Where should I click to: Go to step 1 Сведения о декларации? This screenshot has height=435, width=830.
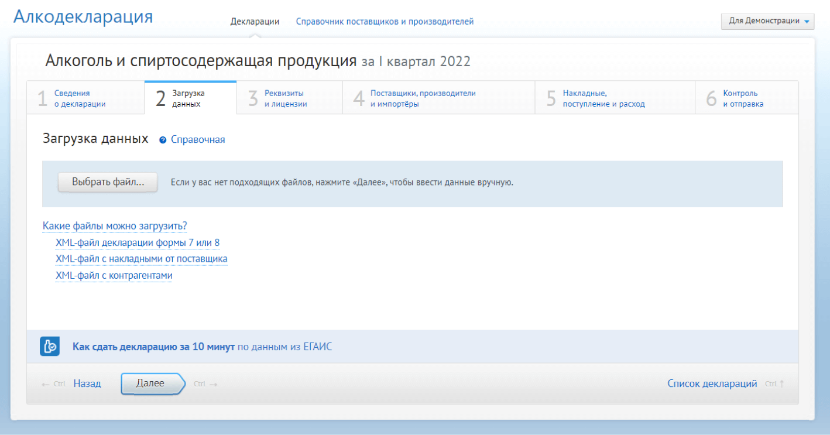80,98
